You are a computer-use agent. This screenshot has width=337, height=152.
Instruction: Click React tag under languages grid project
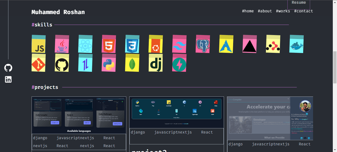click(207, 132)
